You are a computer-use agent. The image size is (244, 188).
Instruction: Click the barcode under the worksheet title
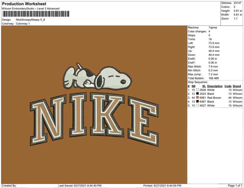(x=36, y=14)
